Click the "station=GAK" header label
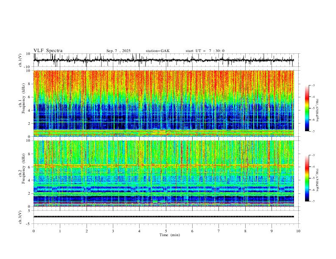 click(157, 51)
